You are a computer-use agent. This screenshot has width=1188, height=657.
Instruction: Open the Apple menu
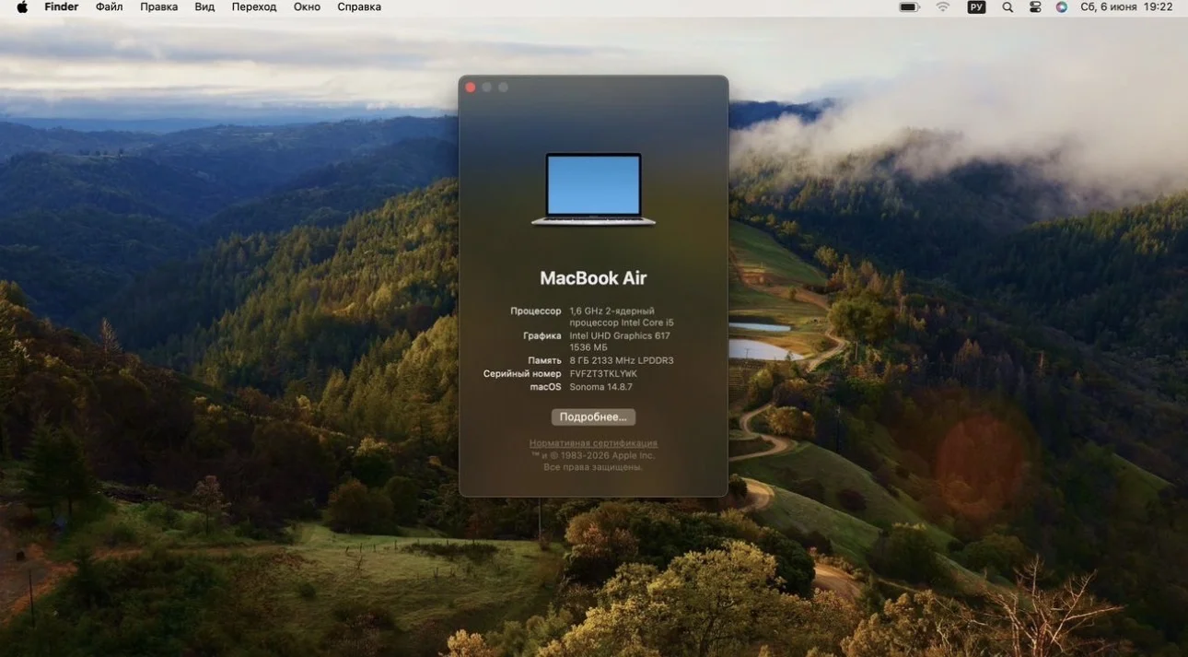[x=22, y=6]
